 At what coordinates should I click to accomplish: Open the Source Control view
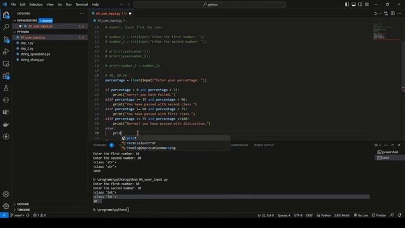point(6,39)
